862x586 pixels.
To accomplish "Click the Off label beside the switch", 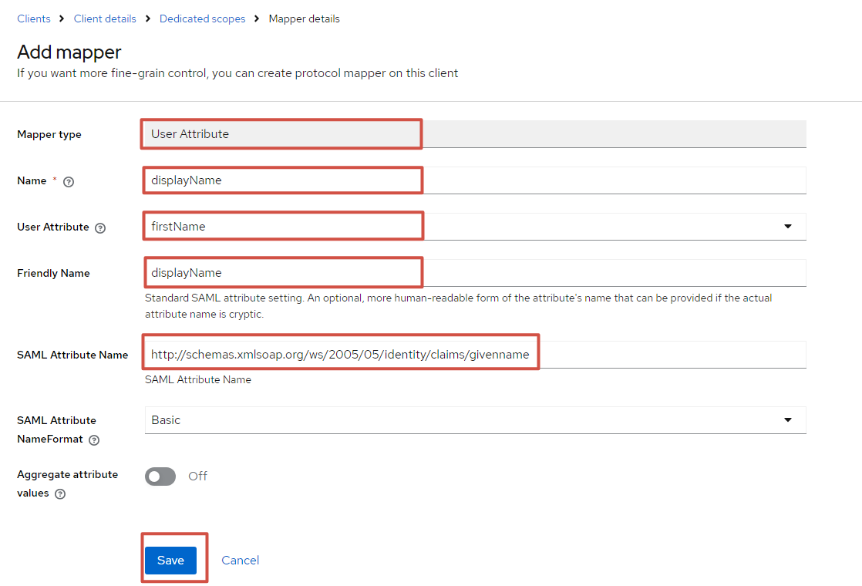I will pyautogui.click(x=198, y=476).
